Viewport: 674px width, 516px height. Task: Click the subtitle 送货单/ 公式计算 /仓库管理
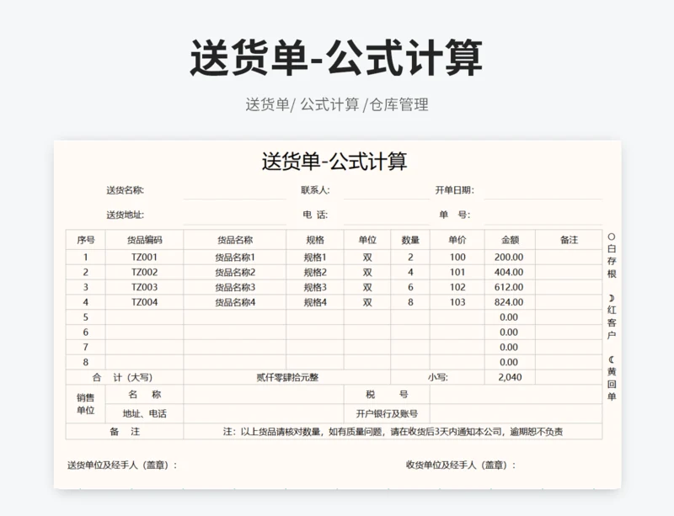coord(337,104)
